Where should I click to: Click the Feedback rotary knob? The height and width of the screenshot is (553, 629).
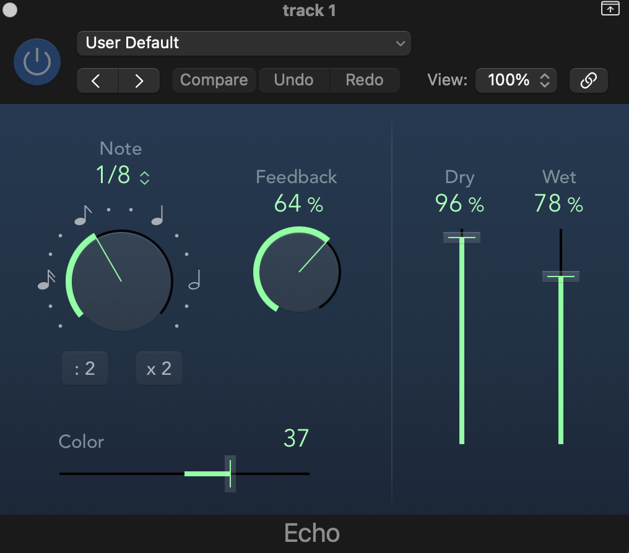point(298,271)
